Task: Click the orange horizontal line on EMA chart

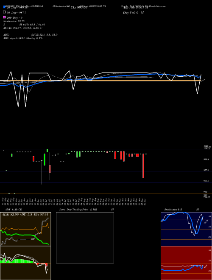Action: [x=101, y=81]
